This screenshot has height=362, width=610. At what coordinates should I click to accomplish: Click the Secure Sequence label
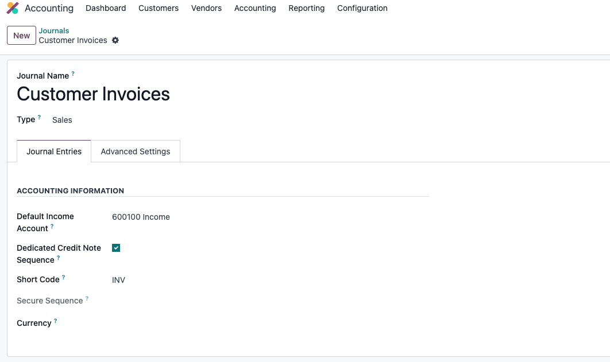[50, 301]
